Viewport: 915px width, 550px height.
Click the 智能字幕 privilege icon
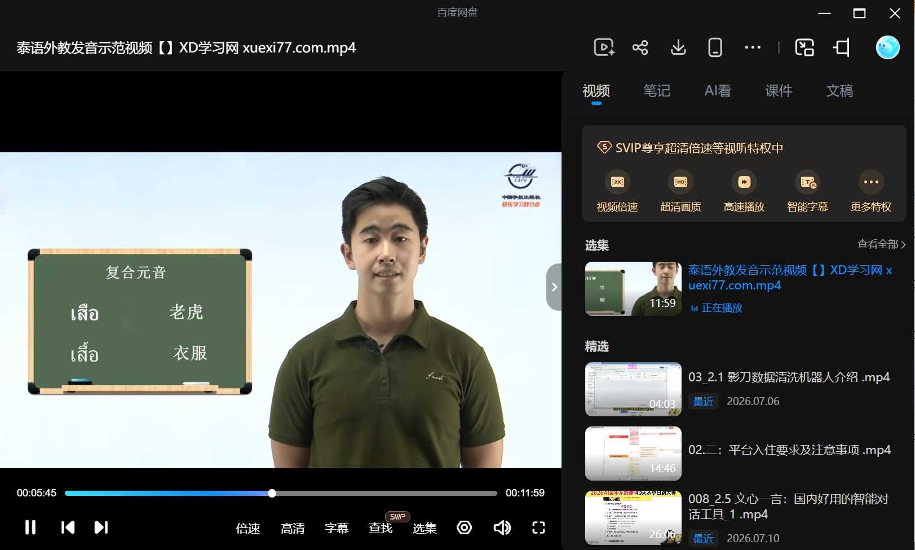[x=807, y=182]
